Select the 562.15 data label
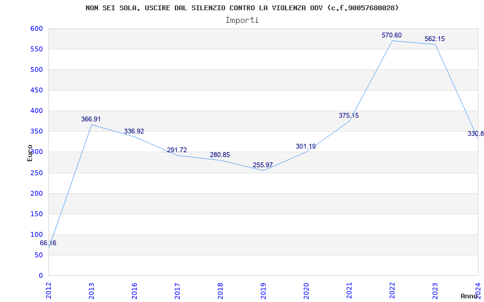Screen dimensions: 484x302 [x=434, y=39]
